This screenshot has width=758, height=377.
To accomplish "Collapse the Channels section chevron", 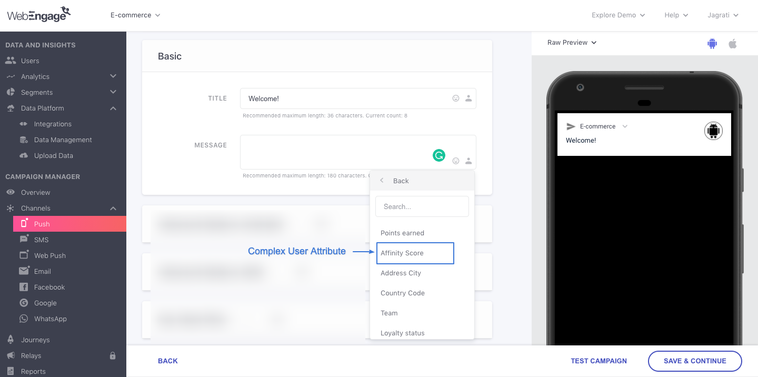I will (113, 208).
